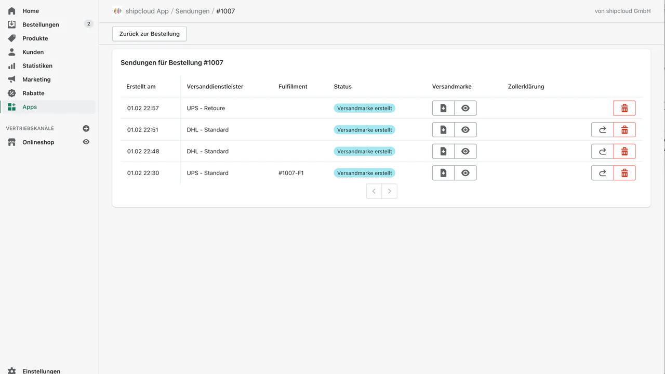Screen dimensions: 665x374
Task: Go to next page of shipments
Action: click(390, 191)
